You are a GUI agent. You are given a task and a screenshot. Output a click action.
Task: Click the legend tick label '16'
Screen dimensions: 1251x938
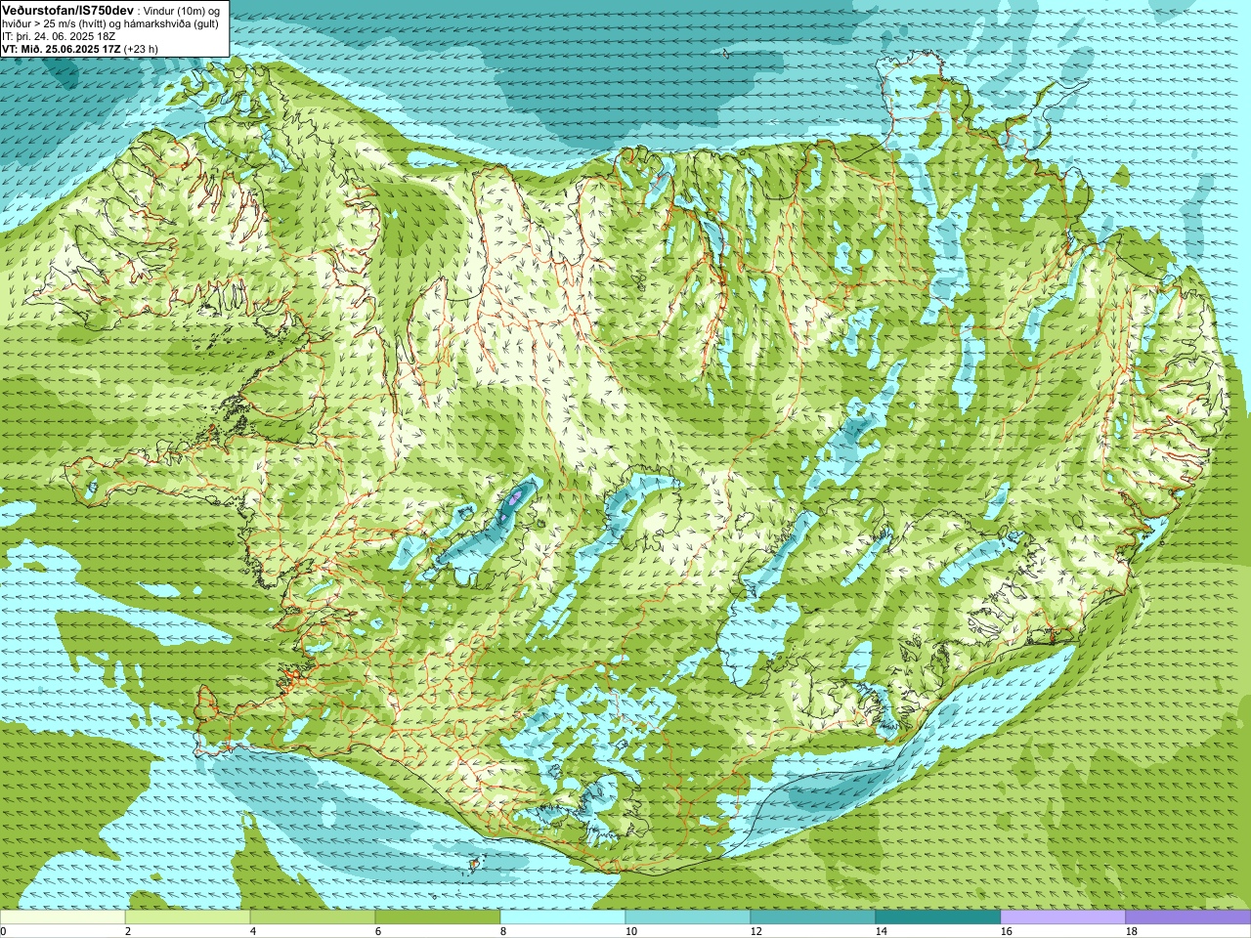click(x=1007, y=931)
